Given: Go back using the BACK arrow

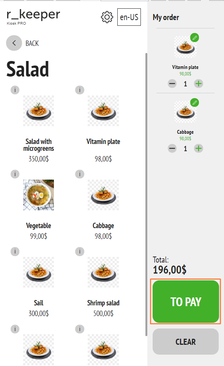Looking at the screenshot, I should [14, 43].
